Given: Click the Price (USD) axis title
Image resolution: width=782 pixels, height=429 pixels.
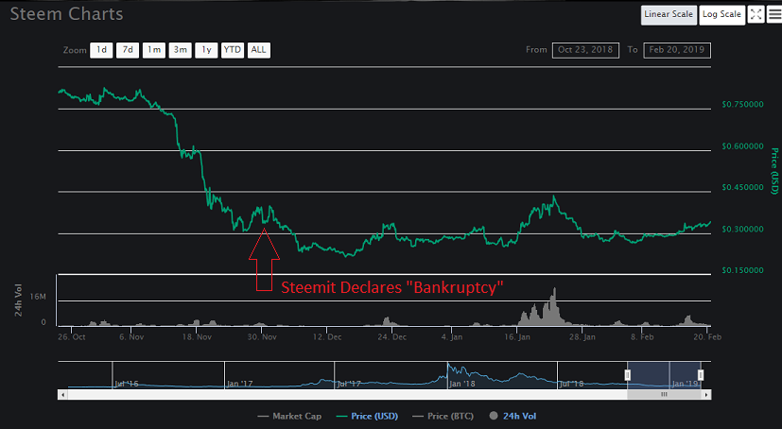Looking at the screenshot, I should pos(774,171).
